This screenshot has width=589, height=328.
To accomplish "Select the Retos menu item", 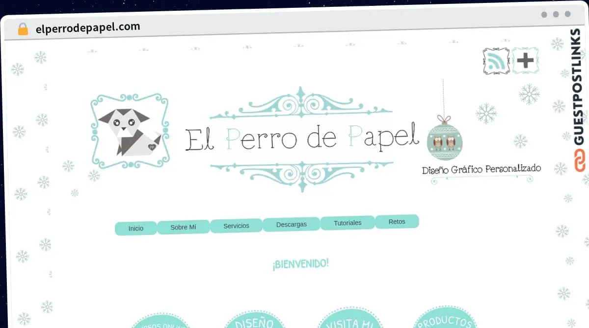I will (397, 222).
